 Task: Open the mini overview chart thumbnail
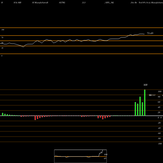tap(81, 156)
